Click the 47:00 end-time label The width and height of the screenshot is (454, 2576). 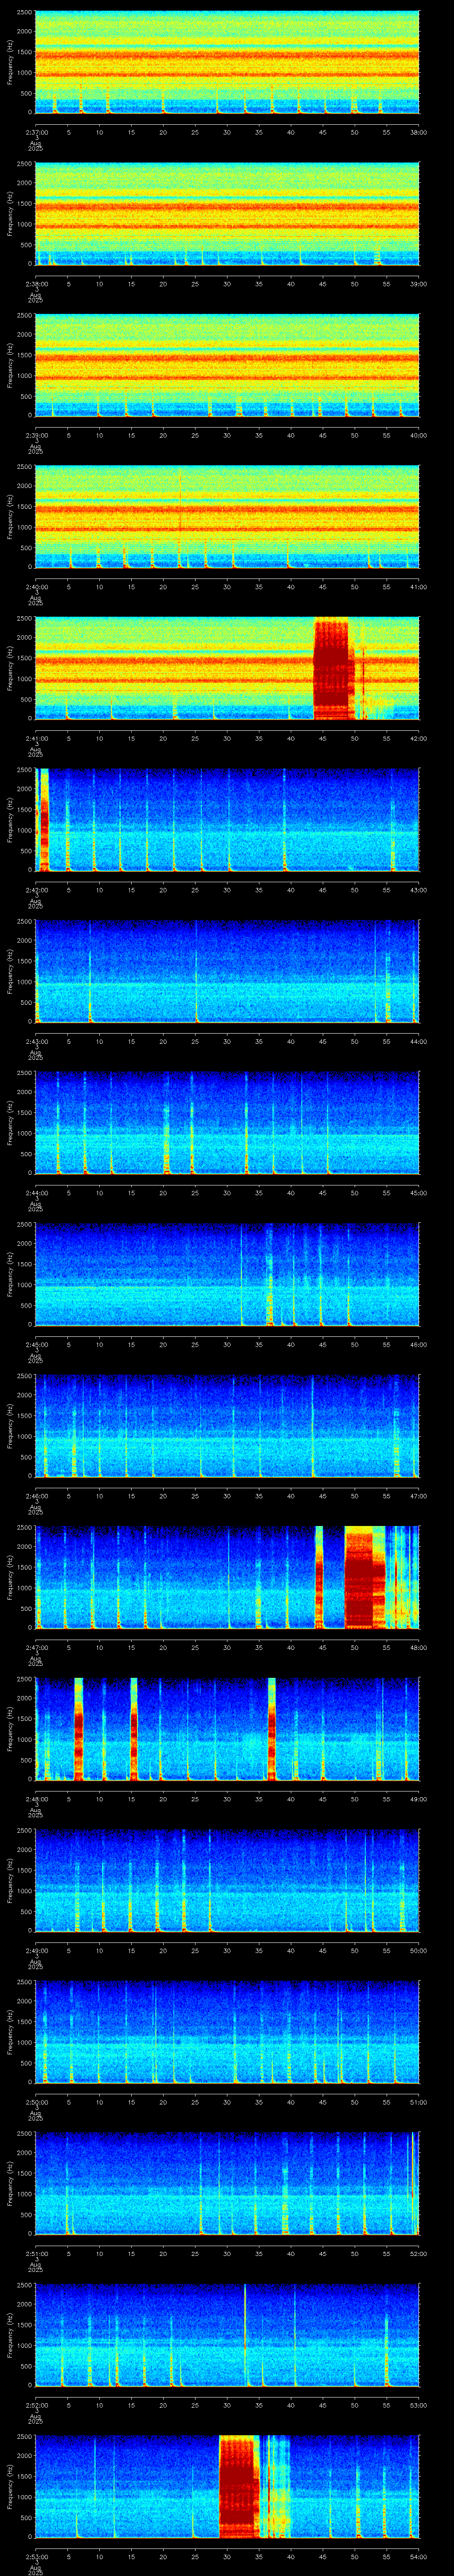418,1496
